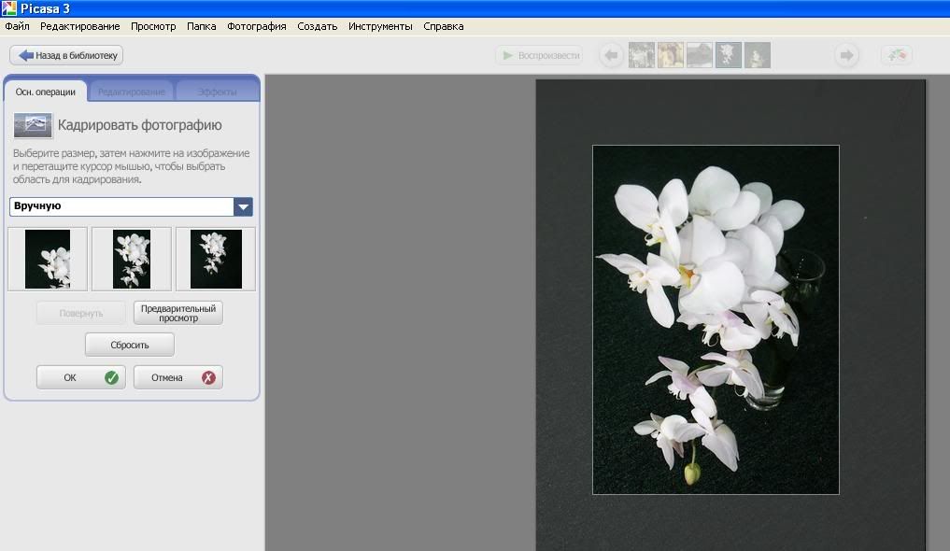
Task: Open the Фотография menu
Action: (256, 27)
